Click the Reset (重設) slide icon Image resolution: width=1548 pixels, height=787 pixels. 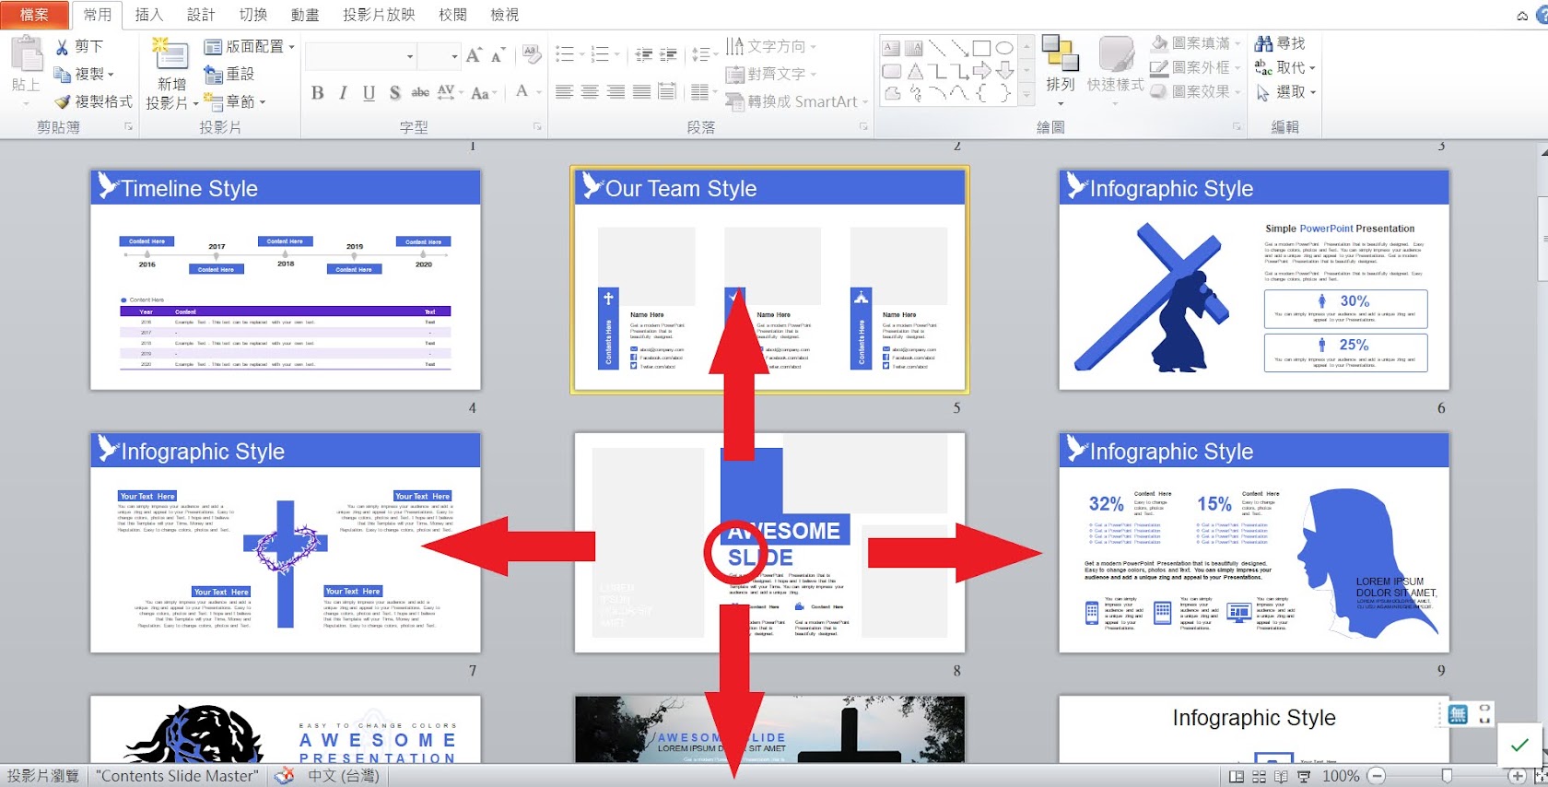214,74
